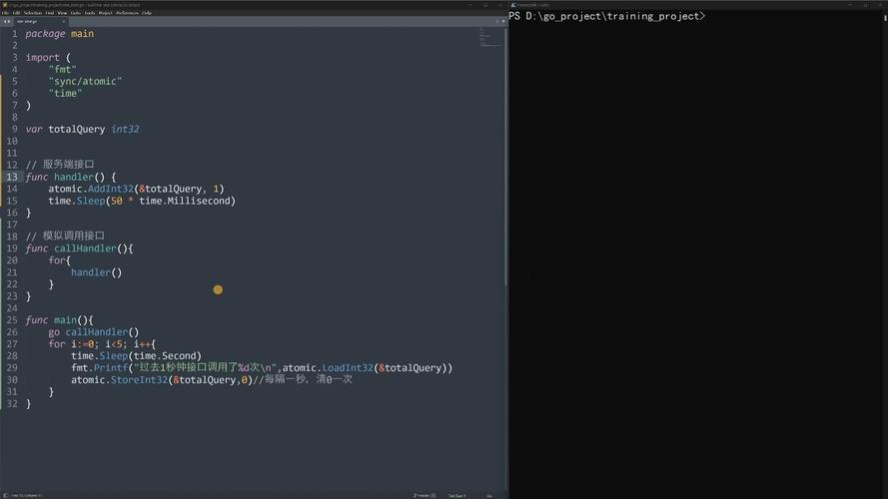Click the "handler()" call on line 21
The height and width of the screenshot is (499, 888).
[96, 272]
